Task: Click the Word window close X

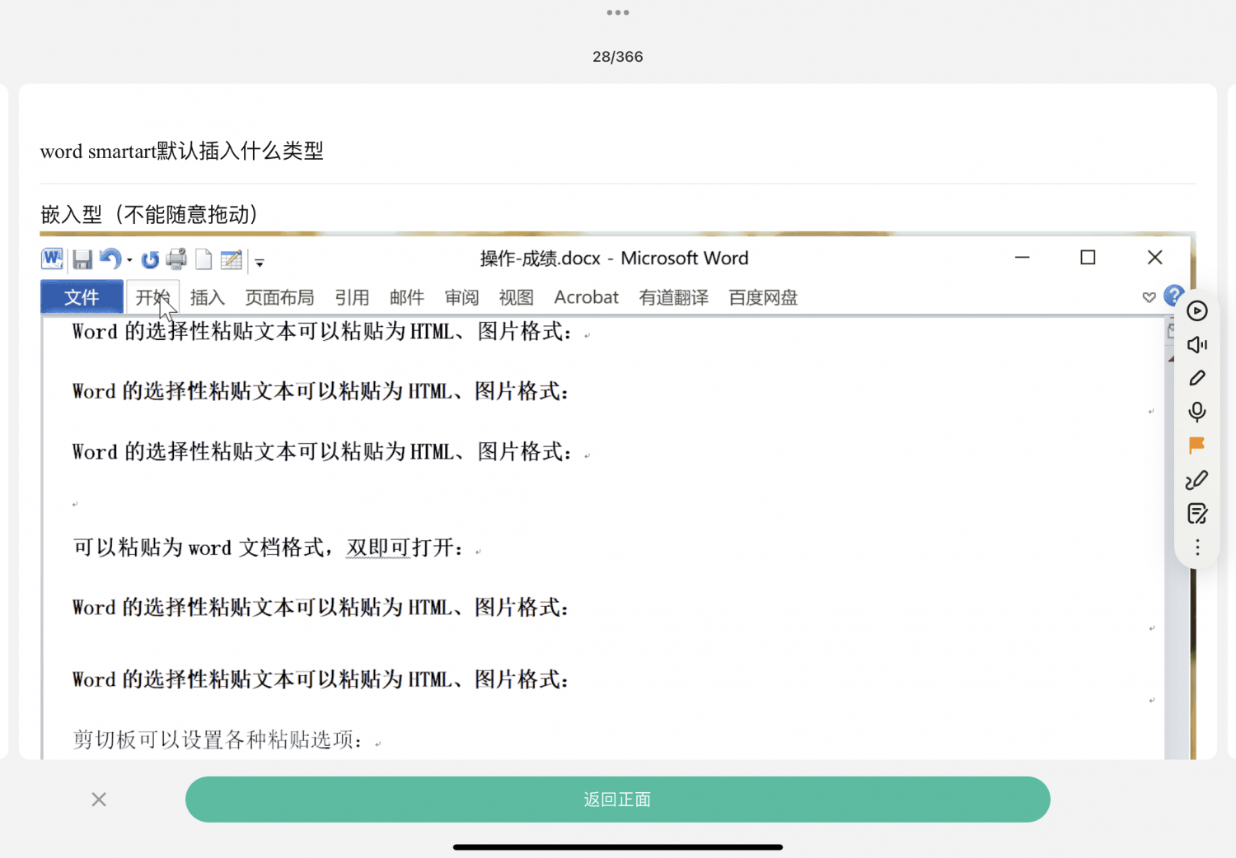Action: pos(1155,258)
